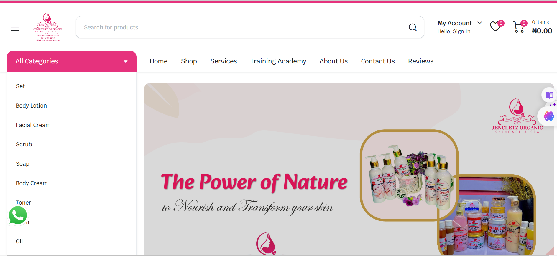Screen dimensions: 557x256
Task: Click the purple book reader icon
Action: [549, 95]
